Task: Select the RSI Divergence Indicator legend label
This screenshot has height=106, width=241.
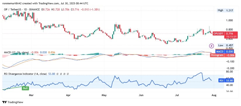Action: tap(25, 74)
